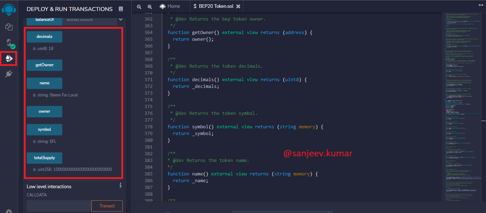The height and width of the screenshot is (213, 486).
Task: Click the code minimap overview
Action: click(461, 106)
